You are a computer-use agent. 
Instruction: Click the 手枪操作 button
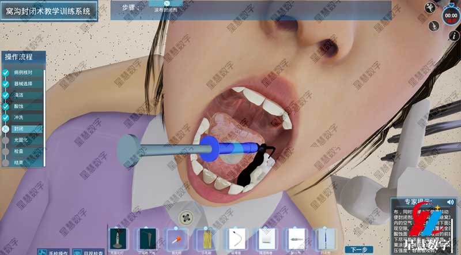[x=54, y=252]
